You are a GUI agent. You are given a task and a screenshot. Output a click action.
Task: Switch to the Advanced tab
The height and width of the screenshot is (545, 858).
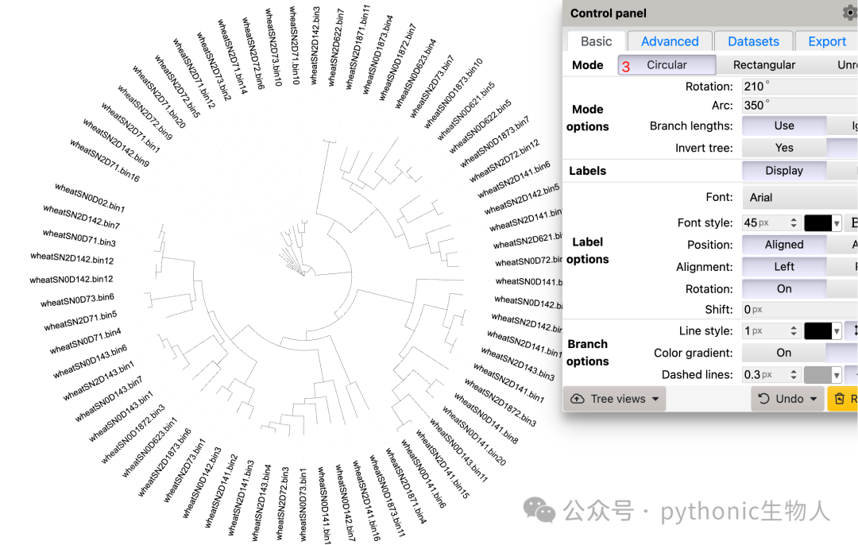[x=670, y=41]
